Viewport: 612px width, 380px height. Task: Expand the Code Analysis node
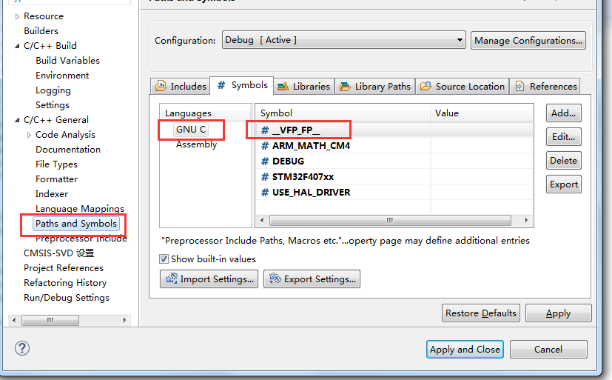tap(29, 135)
